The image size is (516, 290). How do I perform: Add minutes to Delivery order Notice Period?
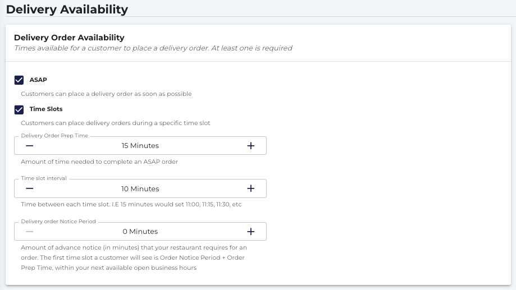coord(251,232)
